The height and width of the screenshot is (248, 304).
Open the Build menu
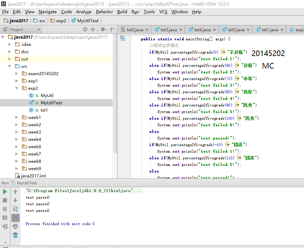click(x=122, y=12)
